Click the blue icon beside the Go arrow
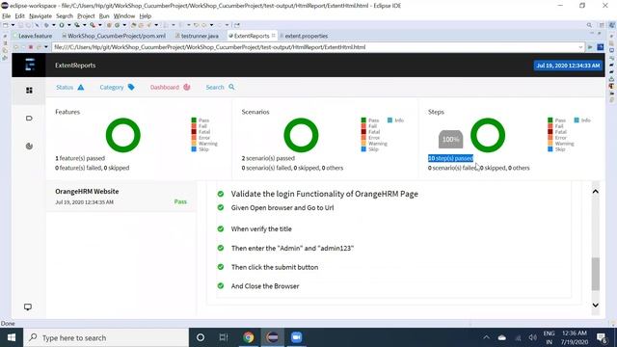Screen dimensions: 617x347 (x=600, y=47)
